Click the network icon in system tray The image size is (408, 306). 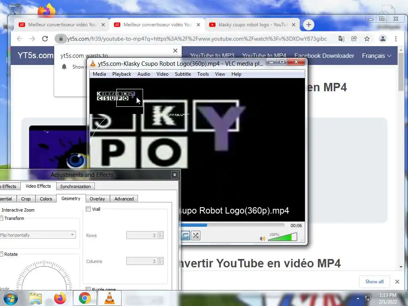coord(368,298)
